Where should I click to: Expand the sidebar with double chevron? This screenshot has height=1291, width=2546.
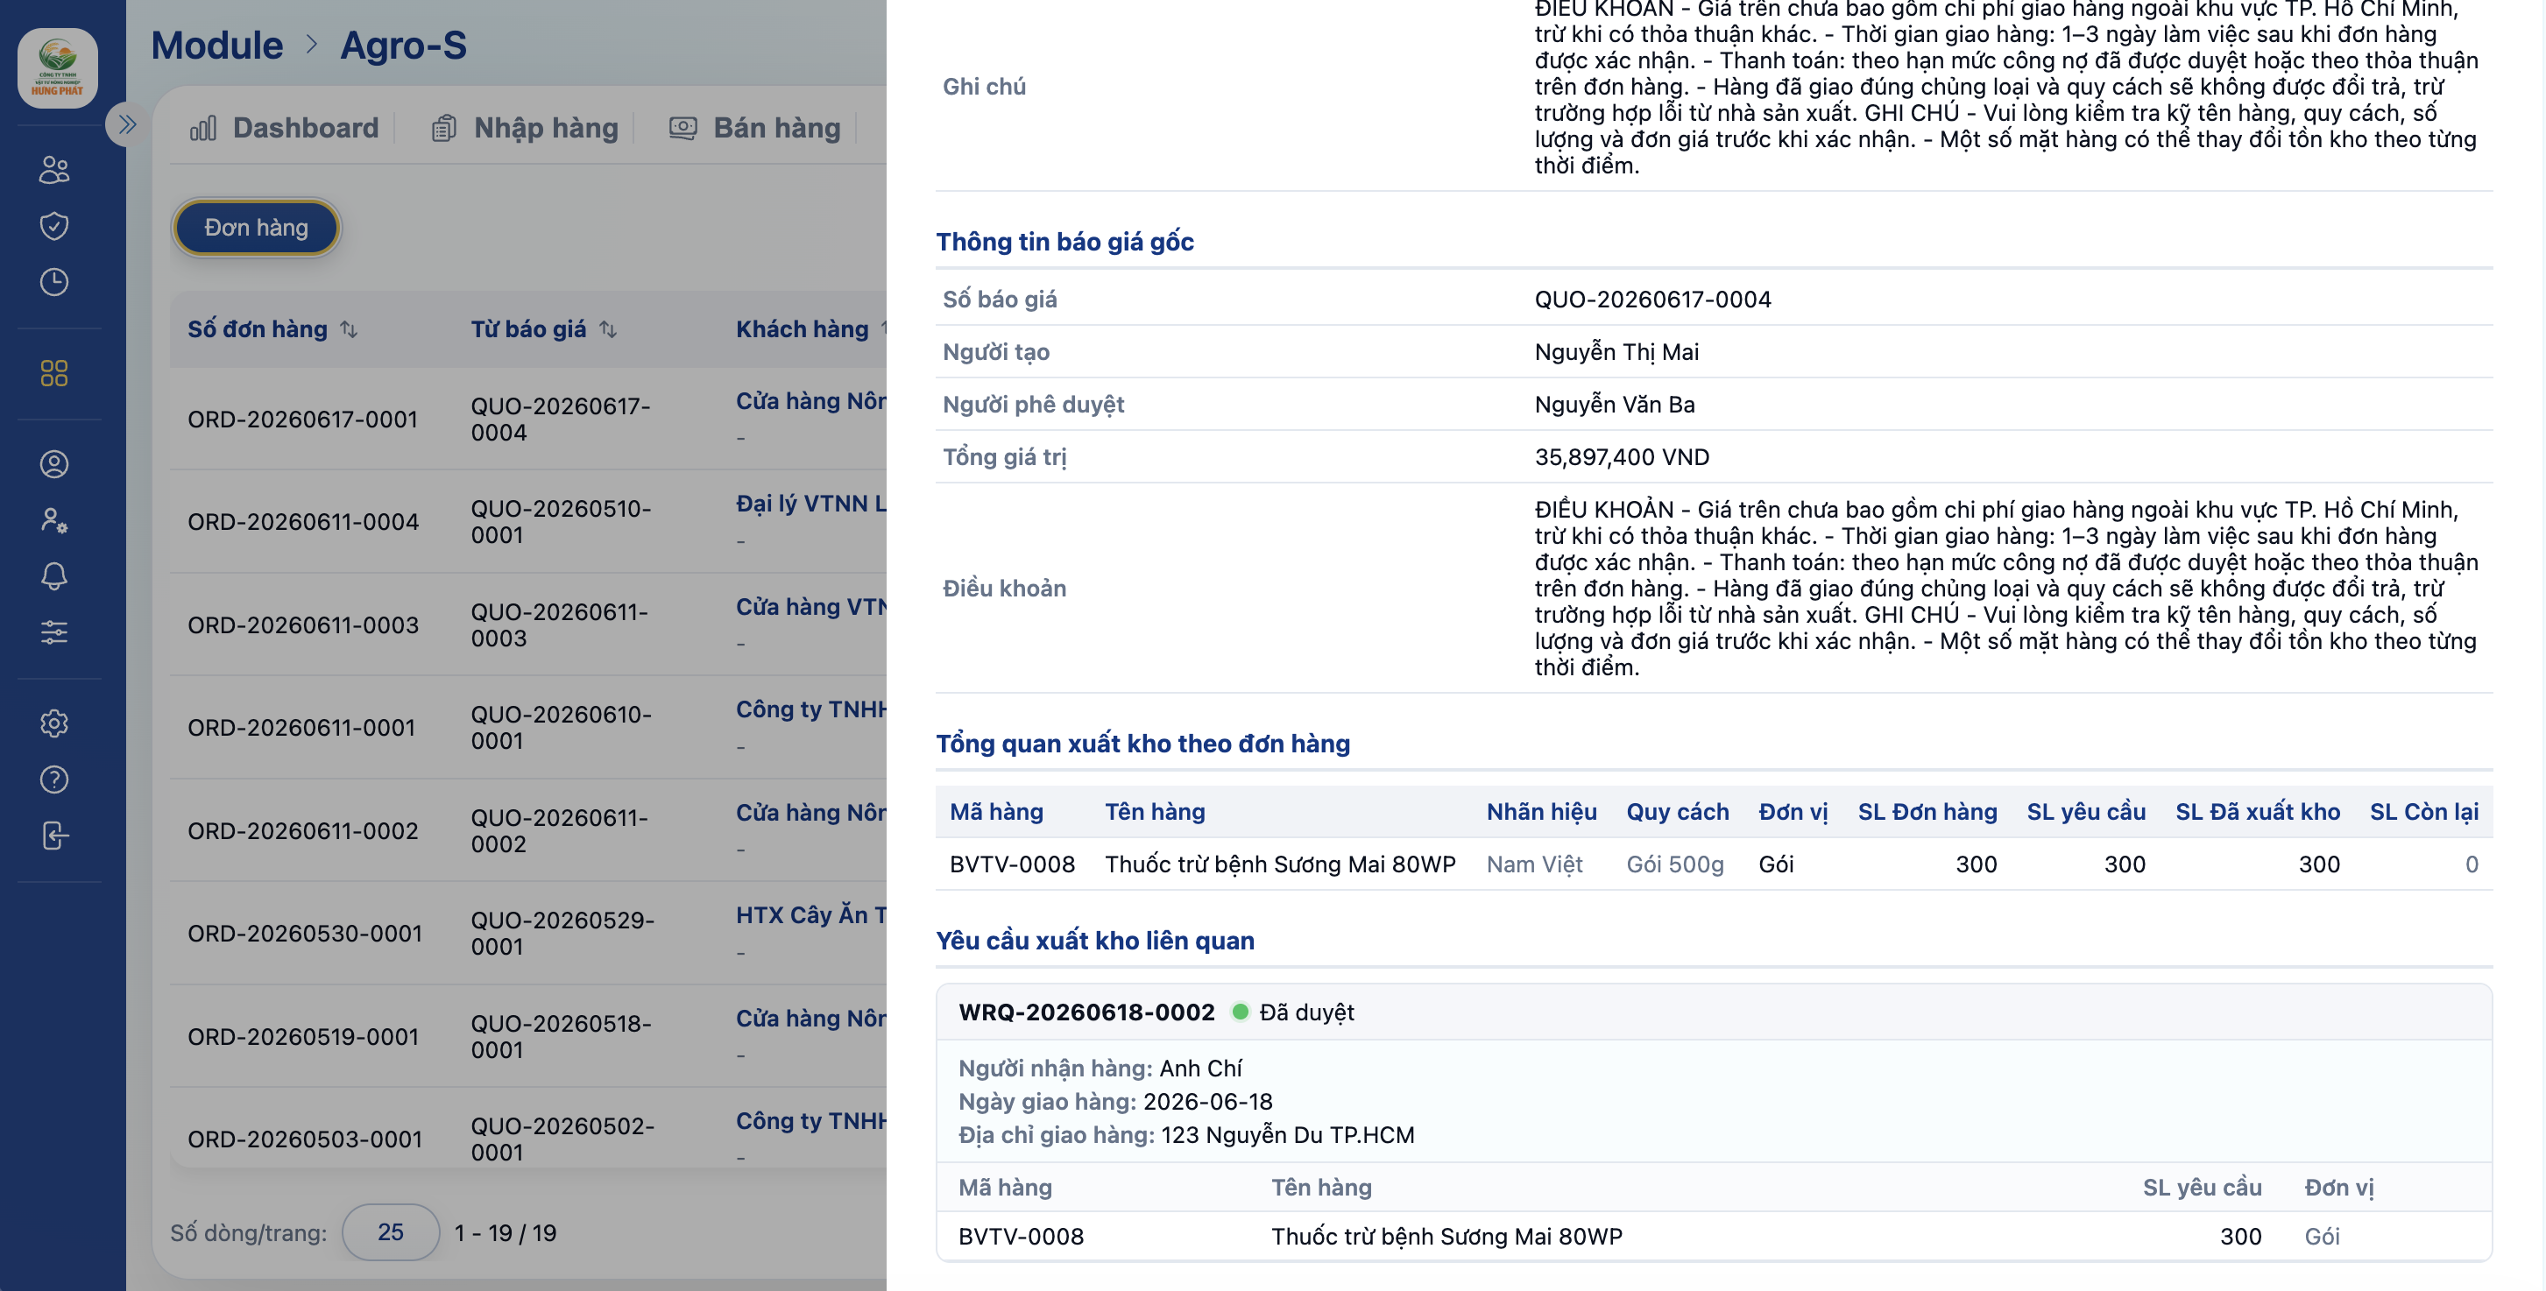[126, 124]
